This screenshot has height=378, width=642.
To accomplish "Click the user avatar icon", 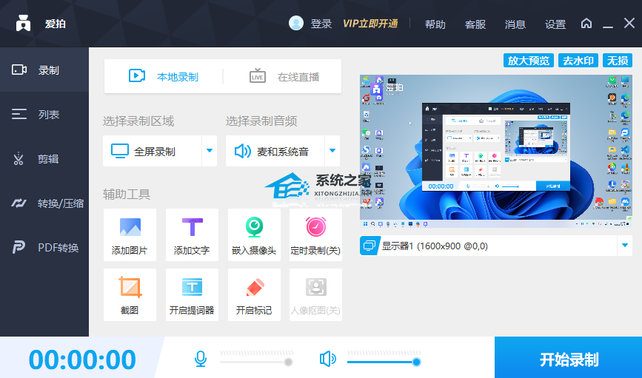I will point(296,23).
